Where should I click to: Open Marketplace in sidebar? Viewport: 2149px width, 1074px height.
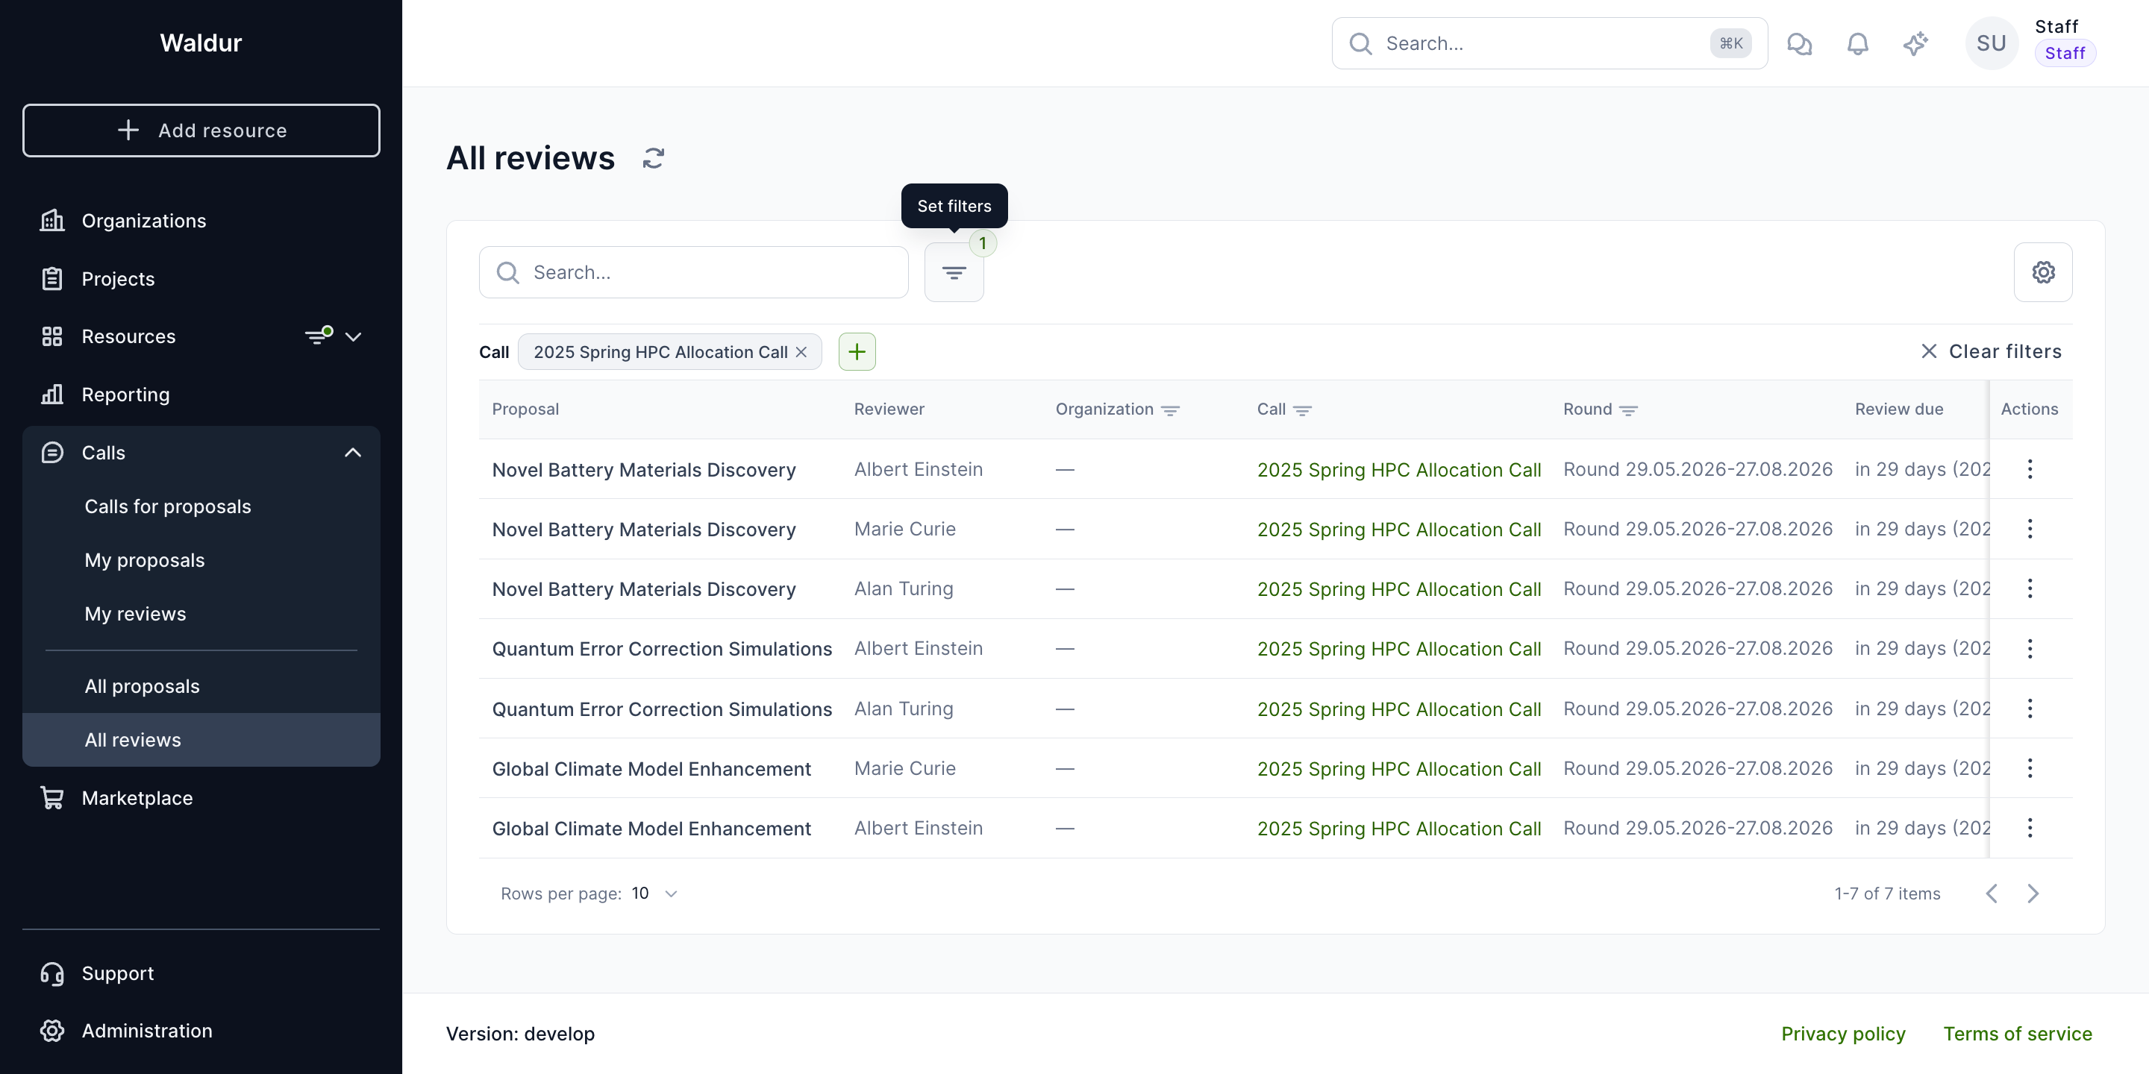tap(201, 798)
